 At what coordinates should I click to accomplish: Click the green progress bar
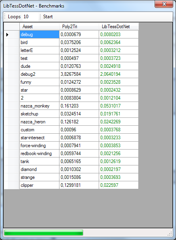(x=44, y=232)
